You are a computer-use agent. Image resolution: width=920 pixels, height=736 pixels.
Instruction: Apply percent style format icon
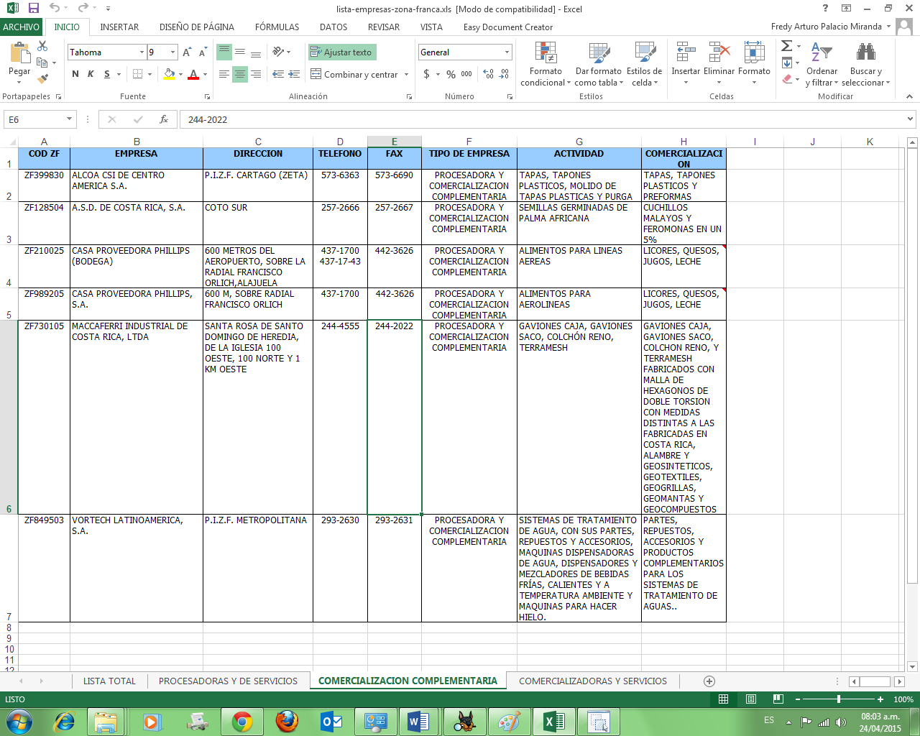(451, 74)
